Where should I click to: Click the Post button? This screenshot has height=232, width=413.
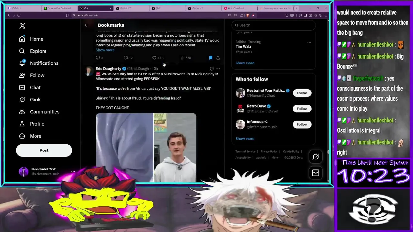coord(44,150)
